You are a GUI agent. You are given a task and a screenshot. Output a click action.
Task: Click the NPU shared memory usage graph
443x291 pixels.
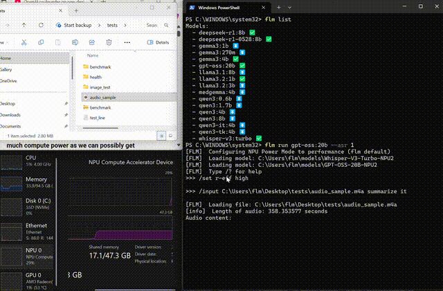(120, 228)
